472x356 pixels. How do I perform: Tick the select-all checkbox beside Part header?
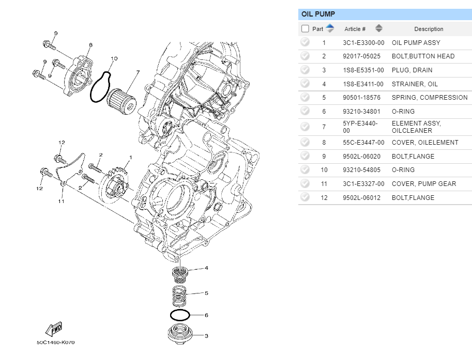point(305,28)
